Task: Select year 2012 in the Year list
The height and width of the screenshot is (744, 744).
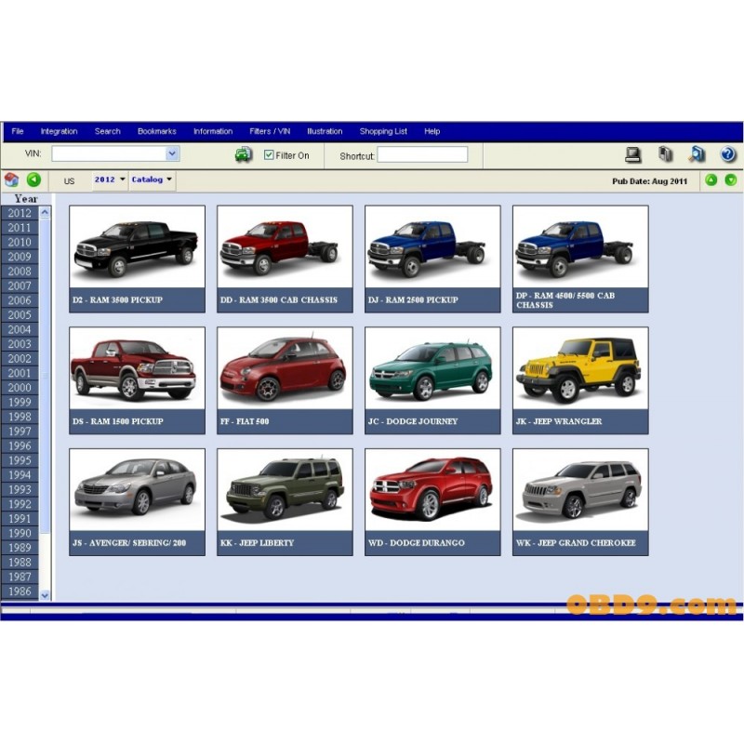Action: click(20, 213)
